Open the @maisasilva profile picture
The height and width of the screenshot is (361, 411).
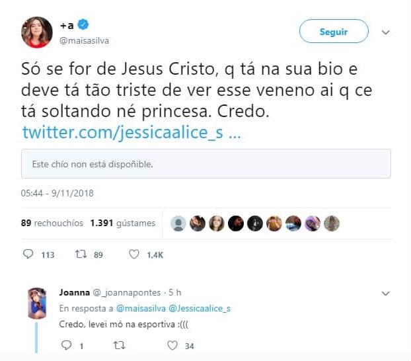pyautogui.click(x=36, y=32)
